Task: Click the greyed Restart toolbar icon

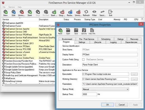Action: click(46, 13)
